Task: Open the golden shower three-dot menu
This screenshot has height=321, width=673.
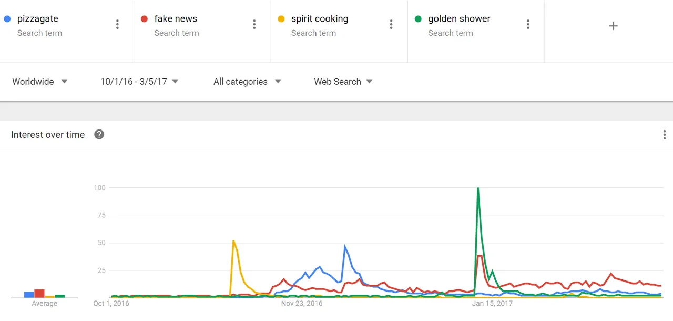Action: (x=528, y=24)
